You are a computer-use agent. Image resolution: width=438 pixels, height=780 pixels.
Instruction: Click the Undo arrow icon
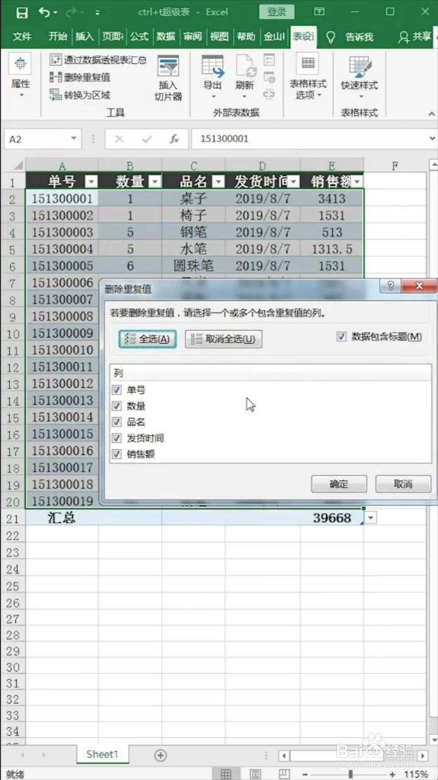(44, 12)
